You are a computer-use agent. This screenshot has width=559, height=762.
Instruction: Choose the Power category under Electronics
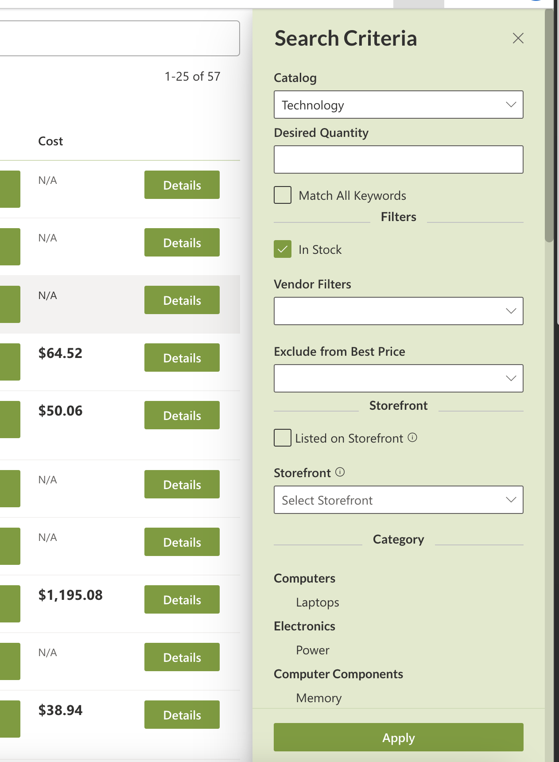point(312,650)
